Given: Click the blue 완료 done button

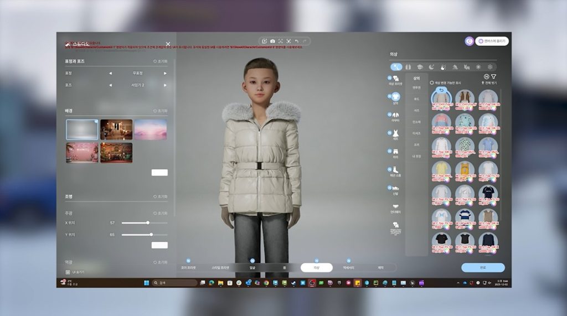Looking at the screenshot, I should tap(483, 267).
